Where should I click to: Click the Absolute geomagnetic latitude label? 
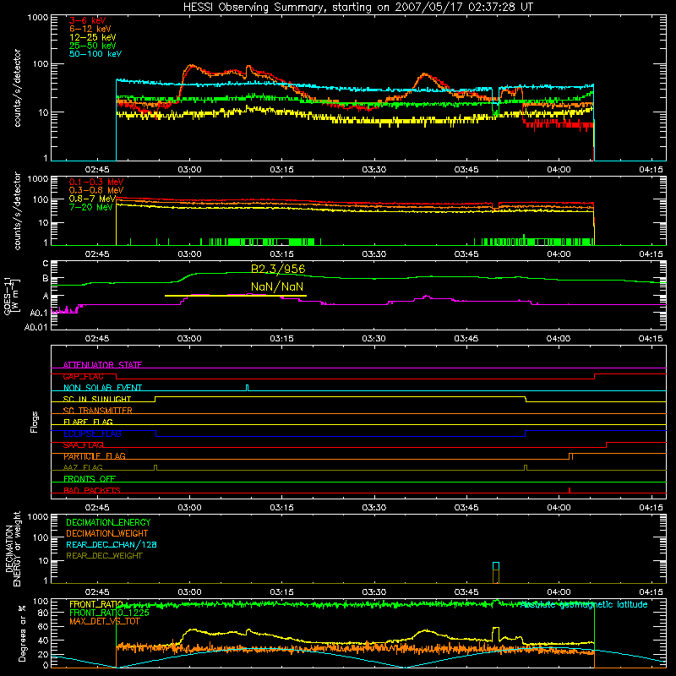[584, 604]
